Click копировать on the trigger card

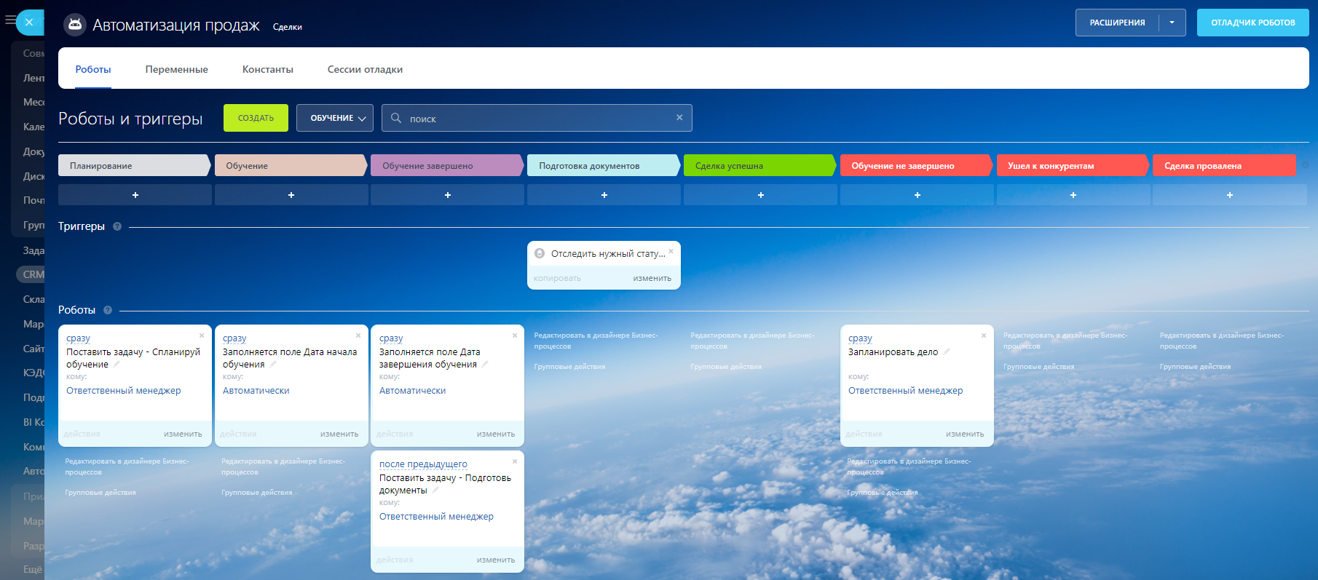pos(557,278)
